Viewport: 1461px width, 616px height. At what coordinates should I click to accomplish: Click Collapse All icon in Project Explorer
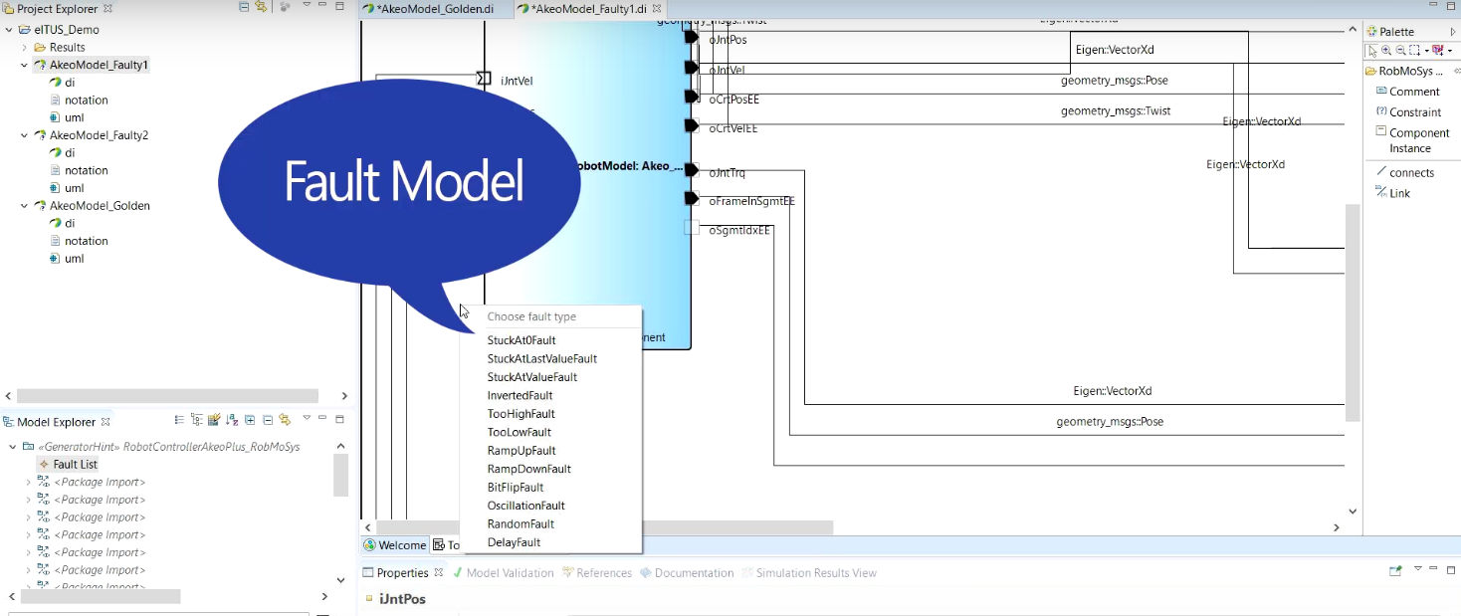(x=245, y=7)
